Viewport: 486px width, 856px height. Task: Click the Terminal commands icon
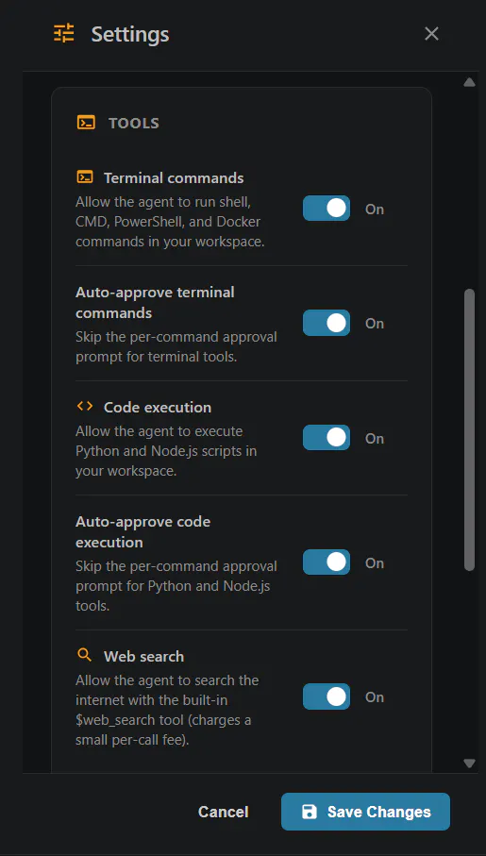(85, 177)
